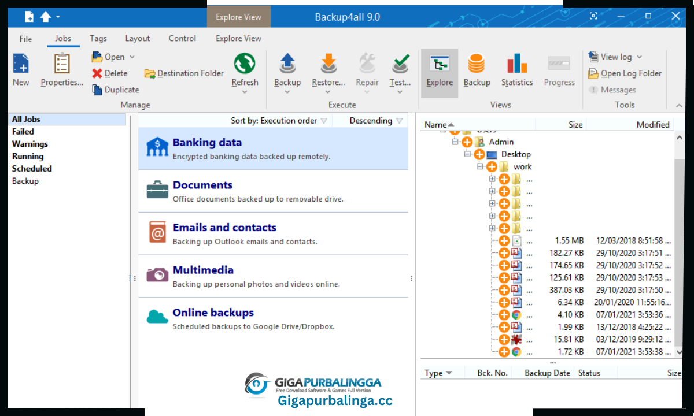The width and height of the screenshot is (694, 416).
Task: Collapse the ribbon with chevron arrow
Action: 679,105
